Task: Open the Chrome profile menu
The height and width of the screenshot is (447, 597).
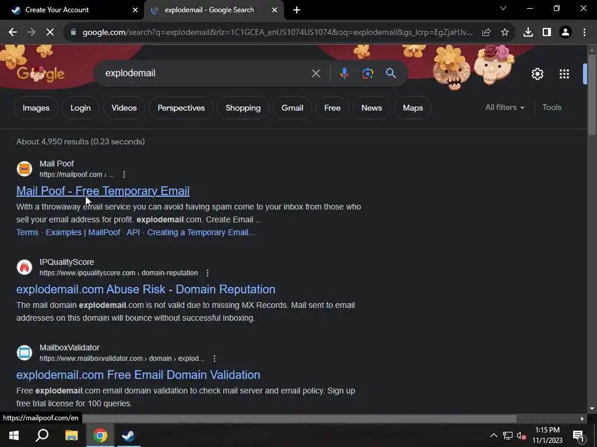Action: (566, 33)
